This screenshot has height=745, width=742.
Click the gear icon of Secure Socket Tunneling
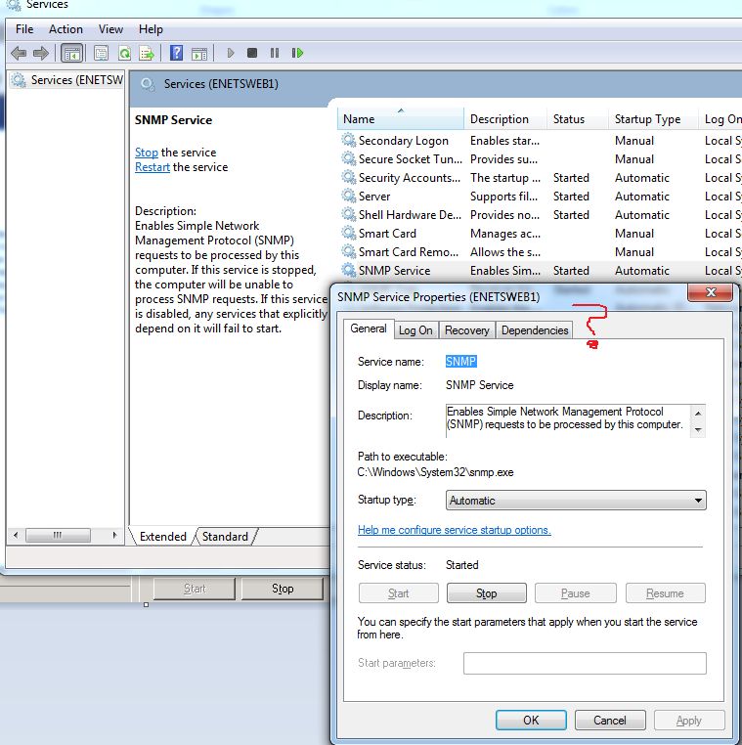click(x=349, y=158)
